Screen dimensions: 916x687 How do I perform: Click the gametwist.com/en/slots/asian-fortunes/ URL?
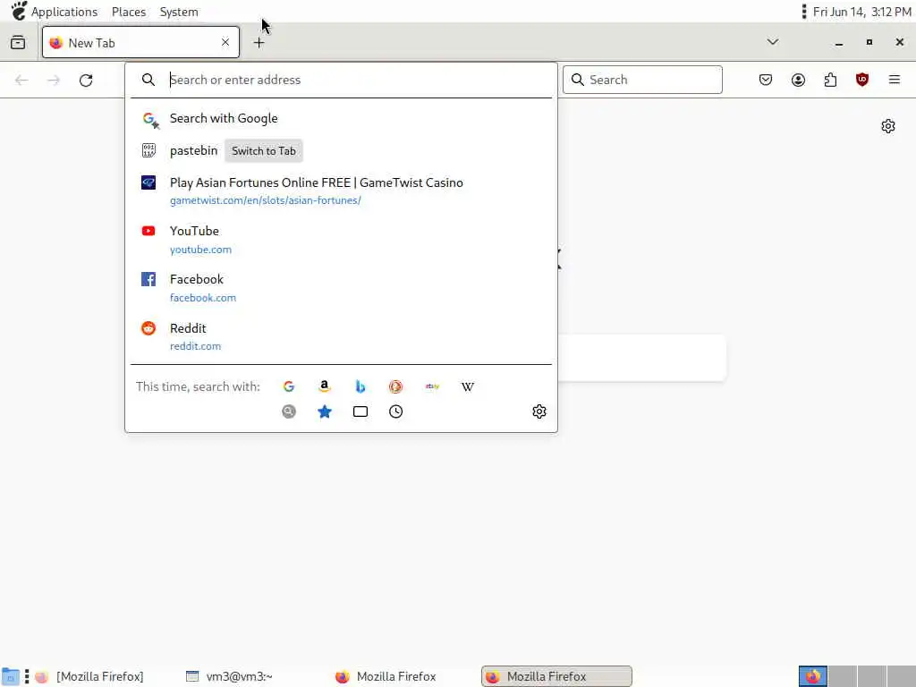265,200
